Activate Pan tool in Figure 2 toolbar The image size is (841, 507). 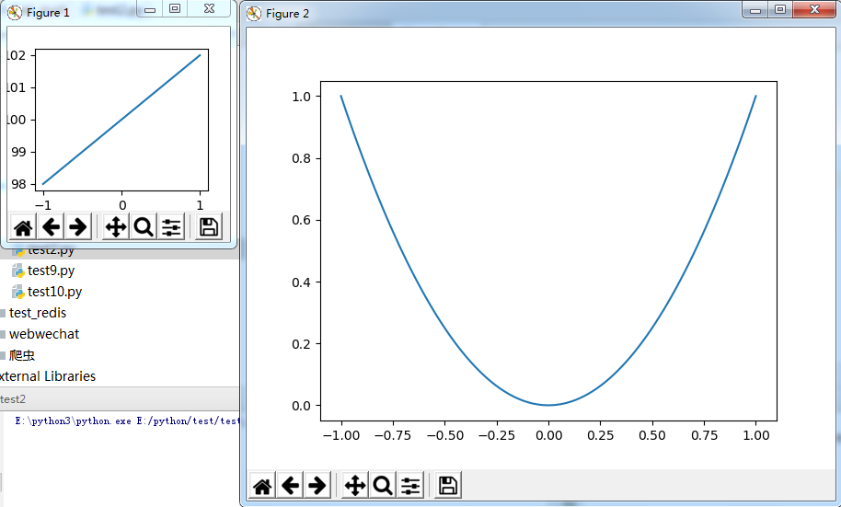tap(355, 486)
